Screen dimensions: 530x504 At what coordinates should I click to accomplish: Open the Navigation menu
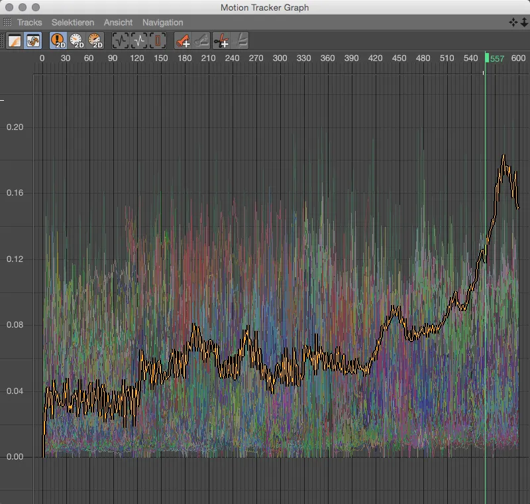(162, 23)
